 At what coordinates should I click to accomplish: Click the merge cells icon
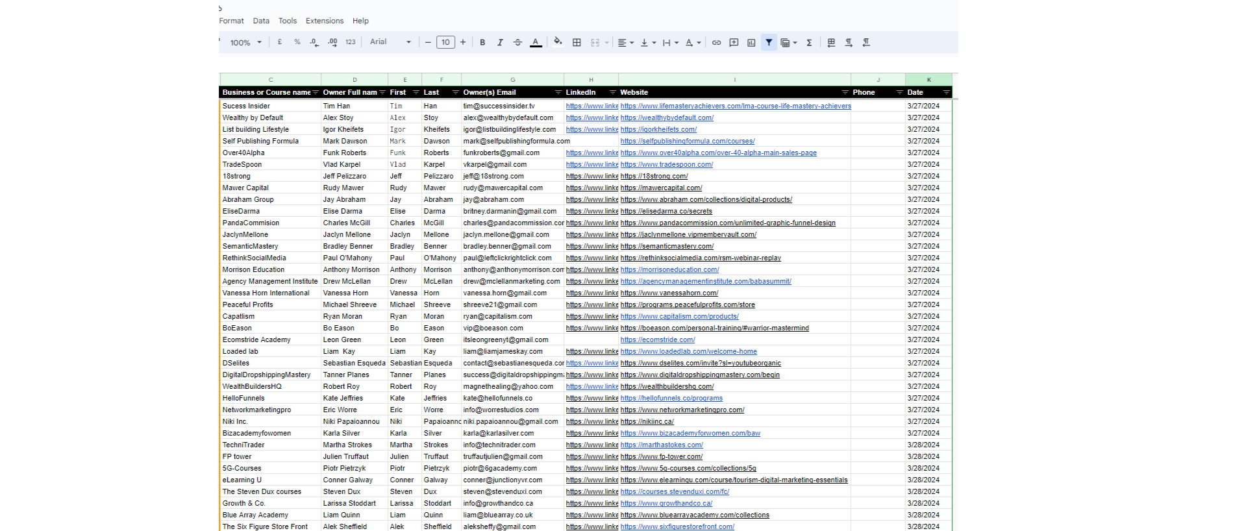tap(595, 42)
